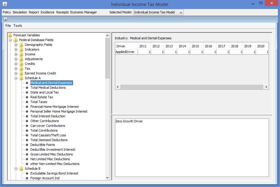Click the Zero Growth Driver text area
Screen dimensions: 280x187
click(x=192, y=148)
